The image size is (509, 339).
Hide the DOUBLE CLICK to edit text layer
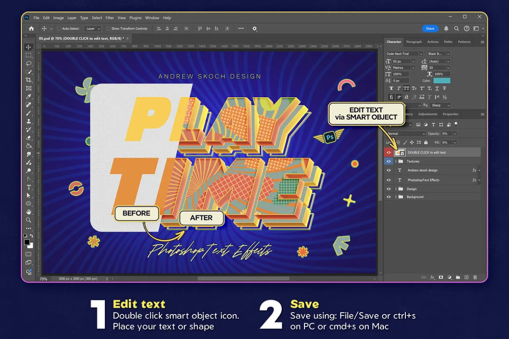tap(389, 152)
